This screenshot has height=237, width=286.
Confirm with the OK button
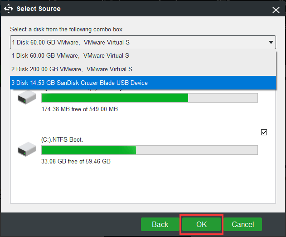click(x=201, y=224)
